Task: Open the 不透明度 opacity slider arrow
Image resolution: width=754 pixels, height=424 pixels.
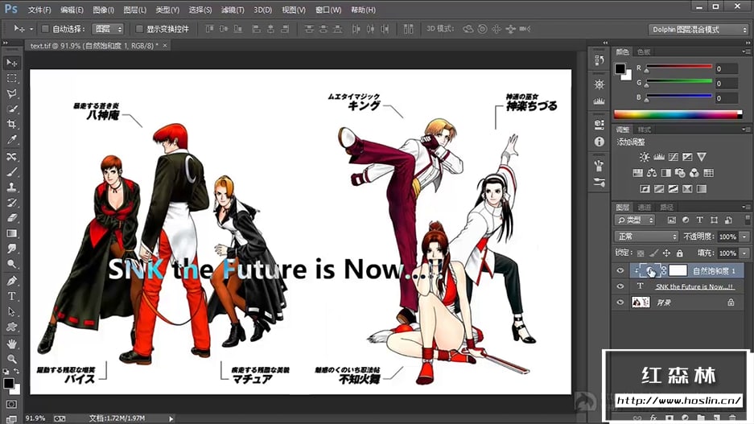Action: [744, 237]
